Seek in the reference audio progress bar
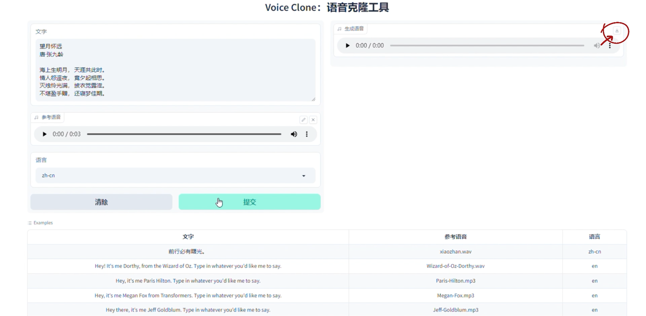 click(184, 134)
